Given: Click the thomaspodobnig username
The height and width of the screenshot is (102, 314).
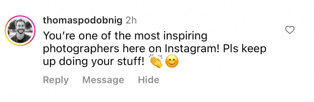Looking at the screenshot, I should coord(83,21).
